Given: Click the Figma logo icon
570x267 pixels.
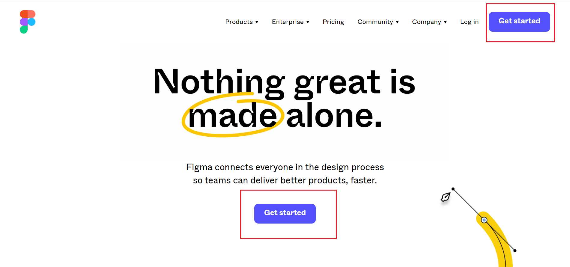Looking at the screenshot, I should point(27,22).
